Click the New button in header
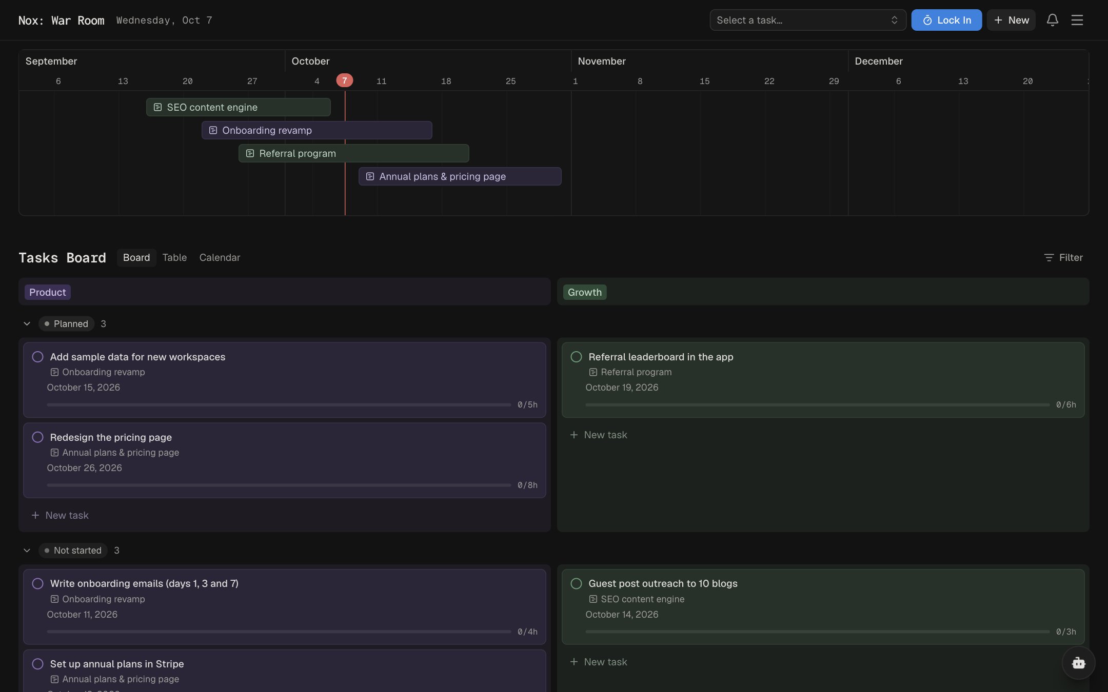 point(1011,20)
